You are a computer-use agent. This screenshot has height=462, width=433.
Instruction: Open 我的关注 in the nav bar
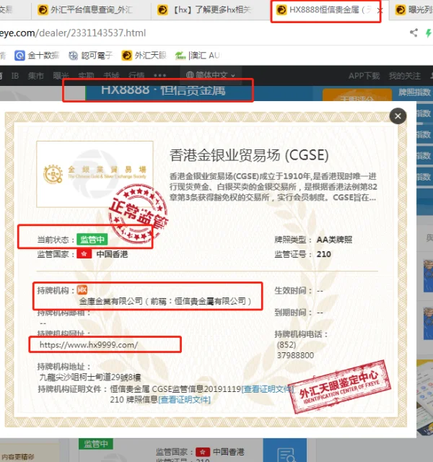click(404, 76)
